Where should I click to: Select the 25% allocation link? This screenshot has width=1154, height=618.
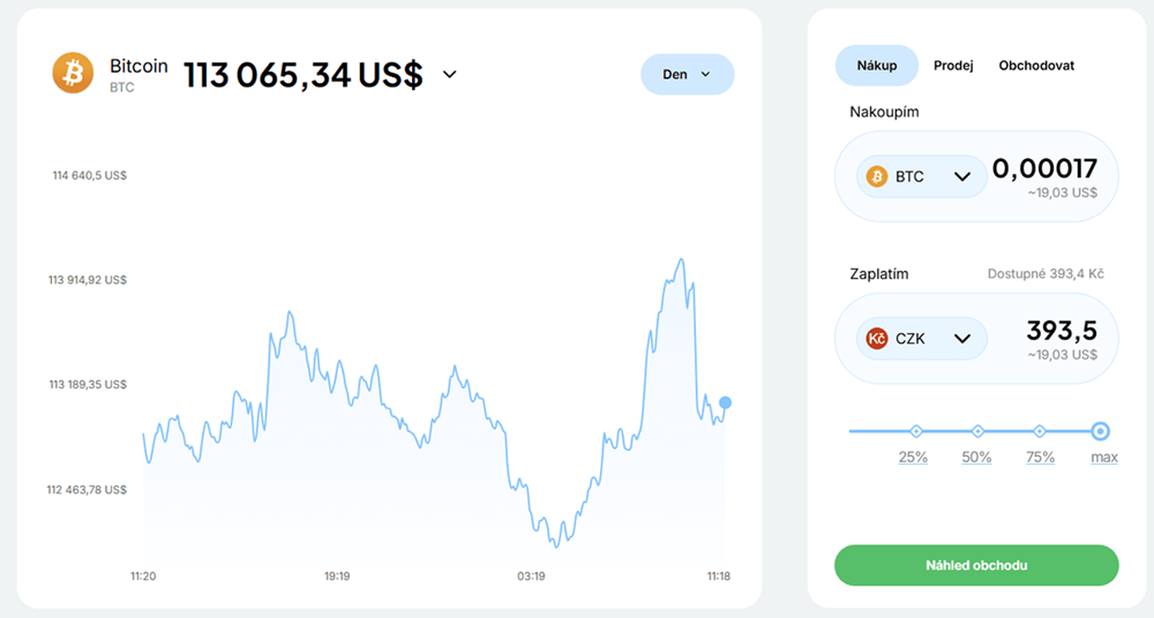(x=913, y=457)
